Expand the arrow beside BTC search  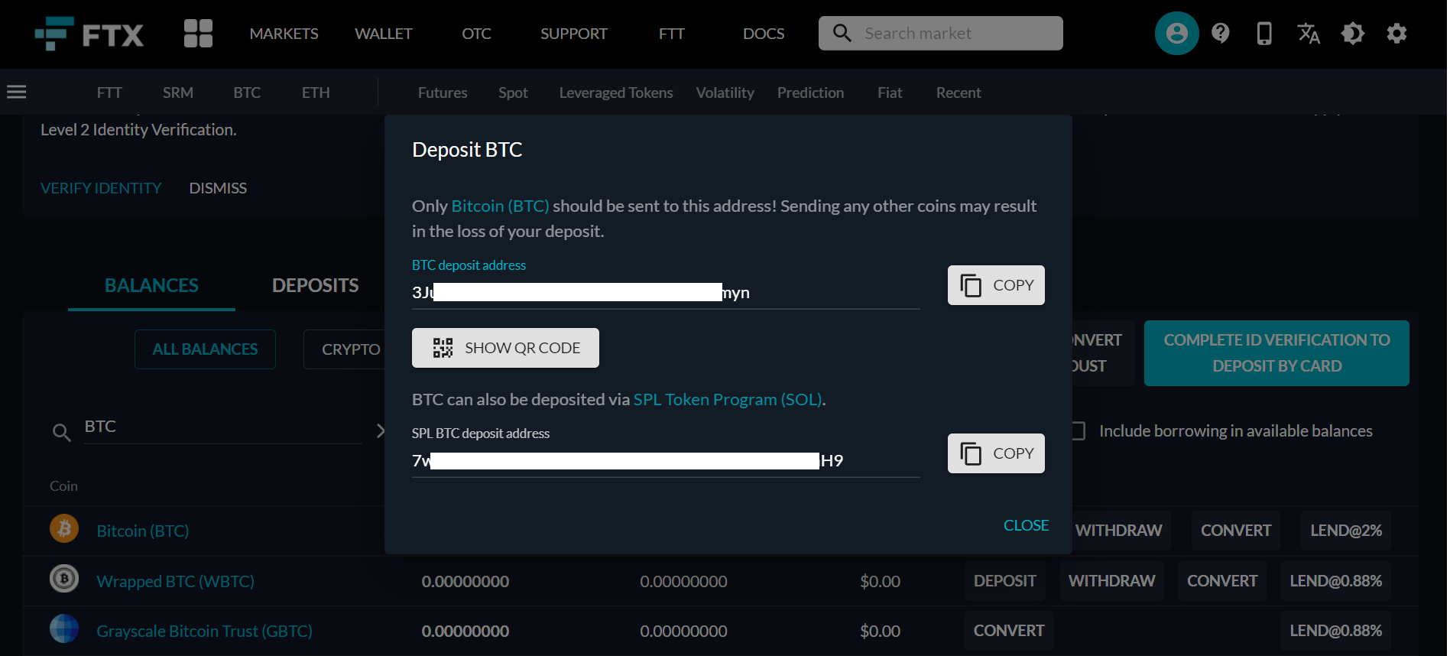[x=380, y=430]
